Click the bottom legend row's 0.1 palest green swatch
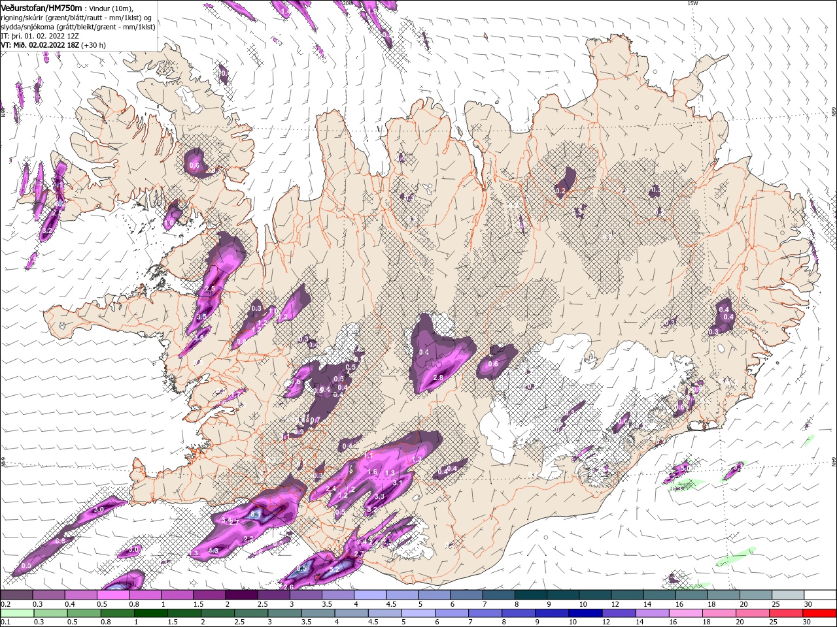Image resolution: width=837 pixels, height=627 pixels. coord(16,613)
